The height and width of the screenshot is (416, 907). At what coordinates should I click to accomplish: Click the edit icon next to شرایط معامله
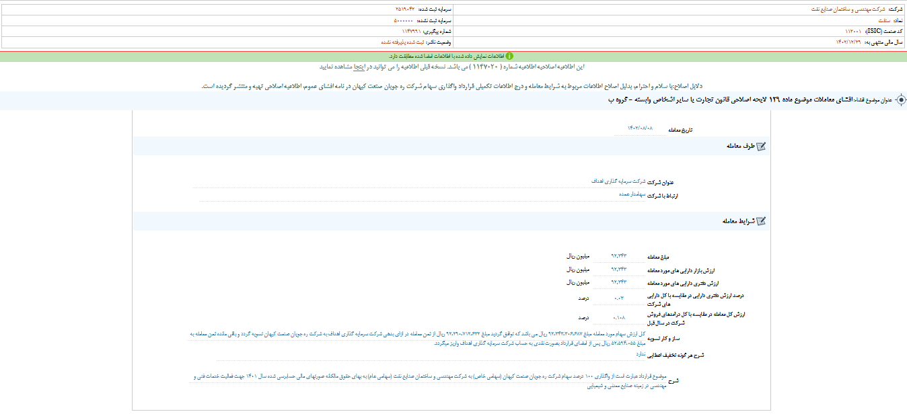pos(761,221)
